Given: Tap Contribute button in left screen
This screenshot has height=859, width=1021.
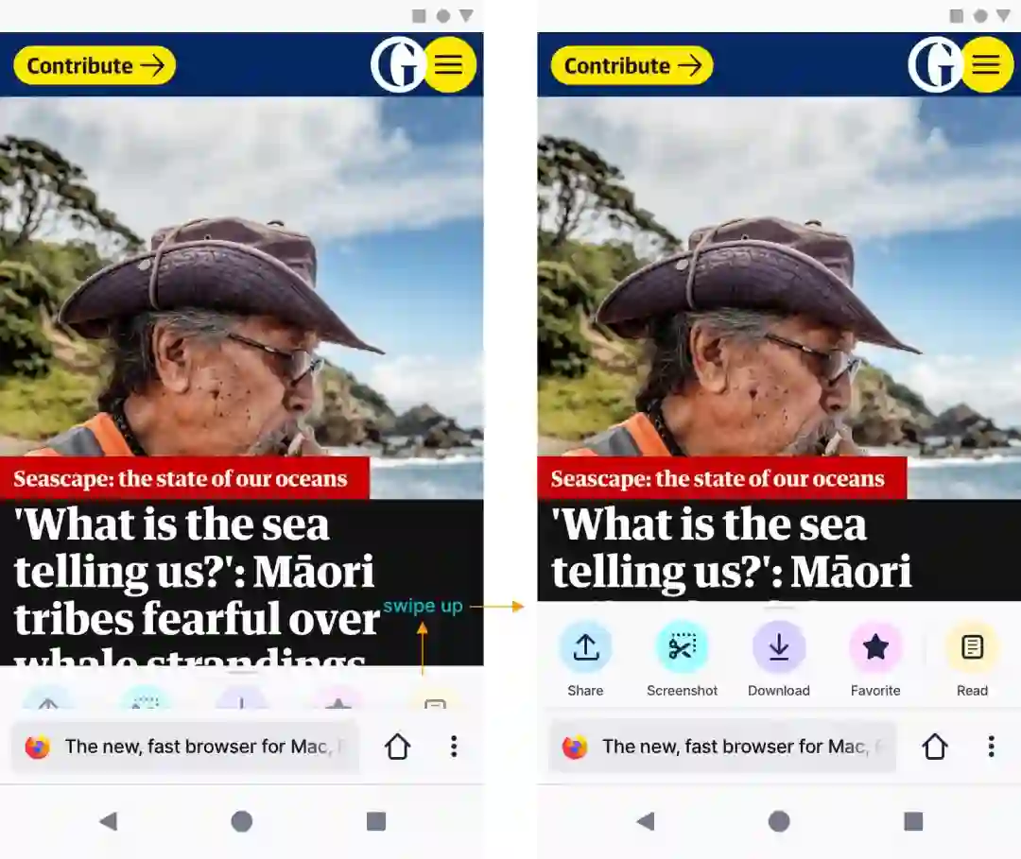Looking at the screenshot, I should tap(95, 65).
